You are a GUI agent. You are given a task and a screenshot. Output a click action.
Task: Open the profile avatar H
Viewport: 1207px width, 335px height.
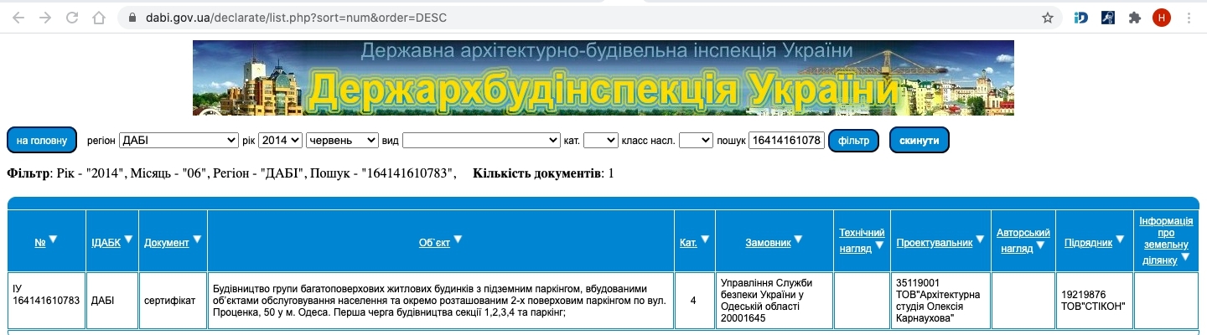pyautogui.click(x=1162, y=17)
